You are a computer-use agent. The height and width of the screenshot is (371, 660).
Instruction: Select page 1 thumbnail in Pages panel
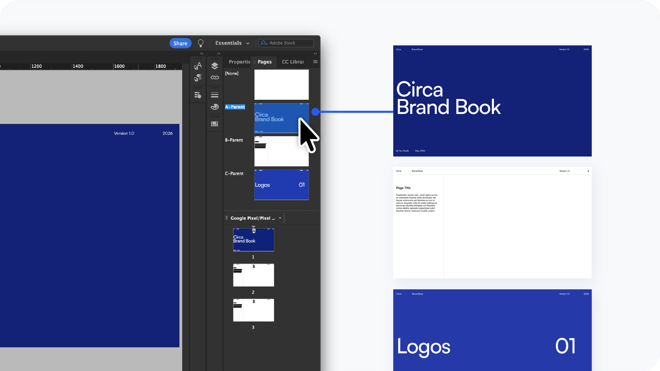[x=254, y=240]
